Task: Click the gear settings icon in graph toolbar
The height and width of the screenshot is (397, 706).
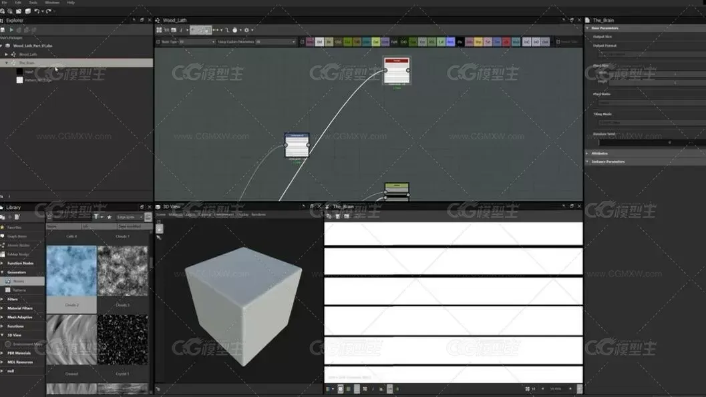Action: click(246, 30)
